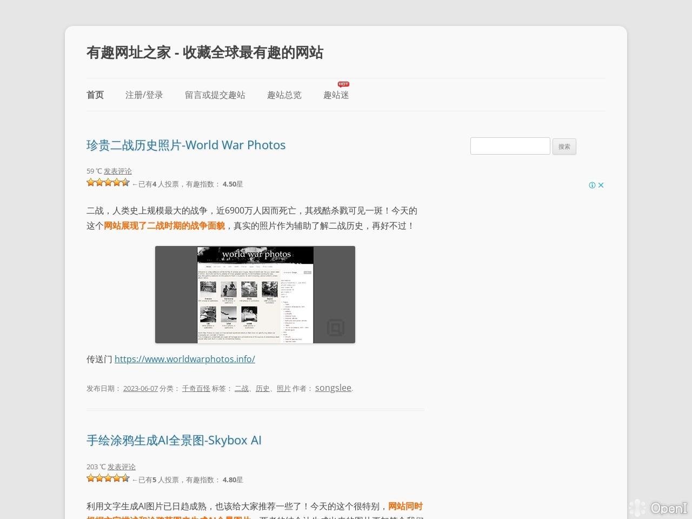Click 发表评论 on the World War Photos post
Viewport: 692px width, 519px height.
(118, 171)
